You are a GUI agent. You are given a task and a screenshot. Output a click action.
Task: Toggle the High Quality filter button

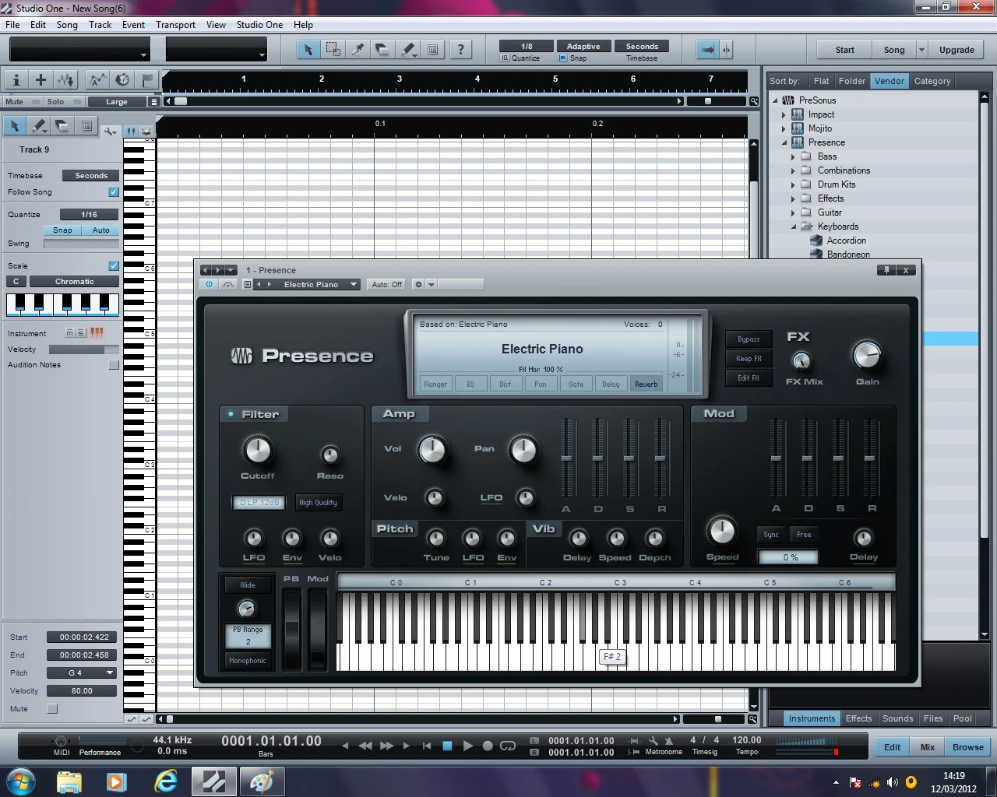pyautogui.click(x=318, y=503)
